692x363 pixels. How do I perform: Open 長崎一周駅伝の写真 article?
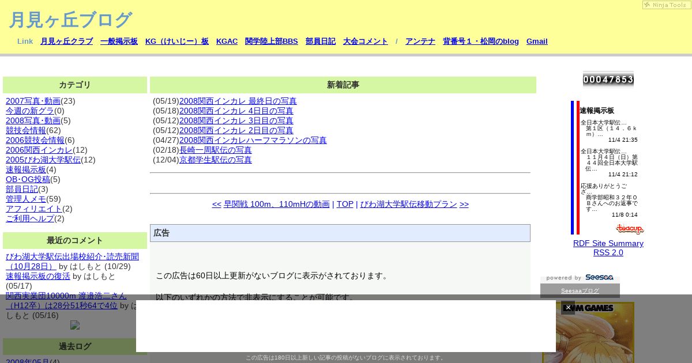(216, 150)
